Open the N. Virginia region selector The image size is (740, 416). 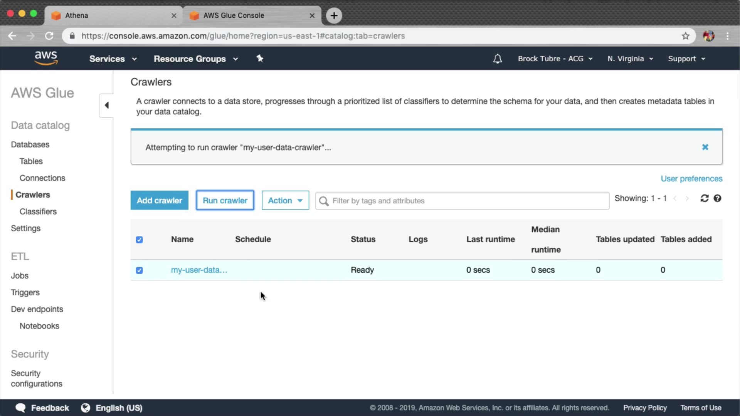tap(630, 59)
